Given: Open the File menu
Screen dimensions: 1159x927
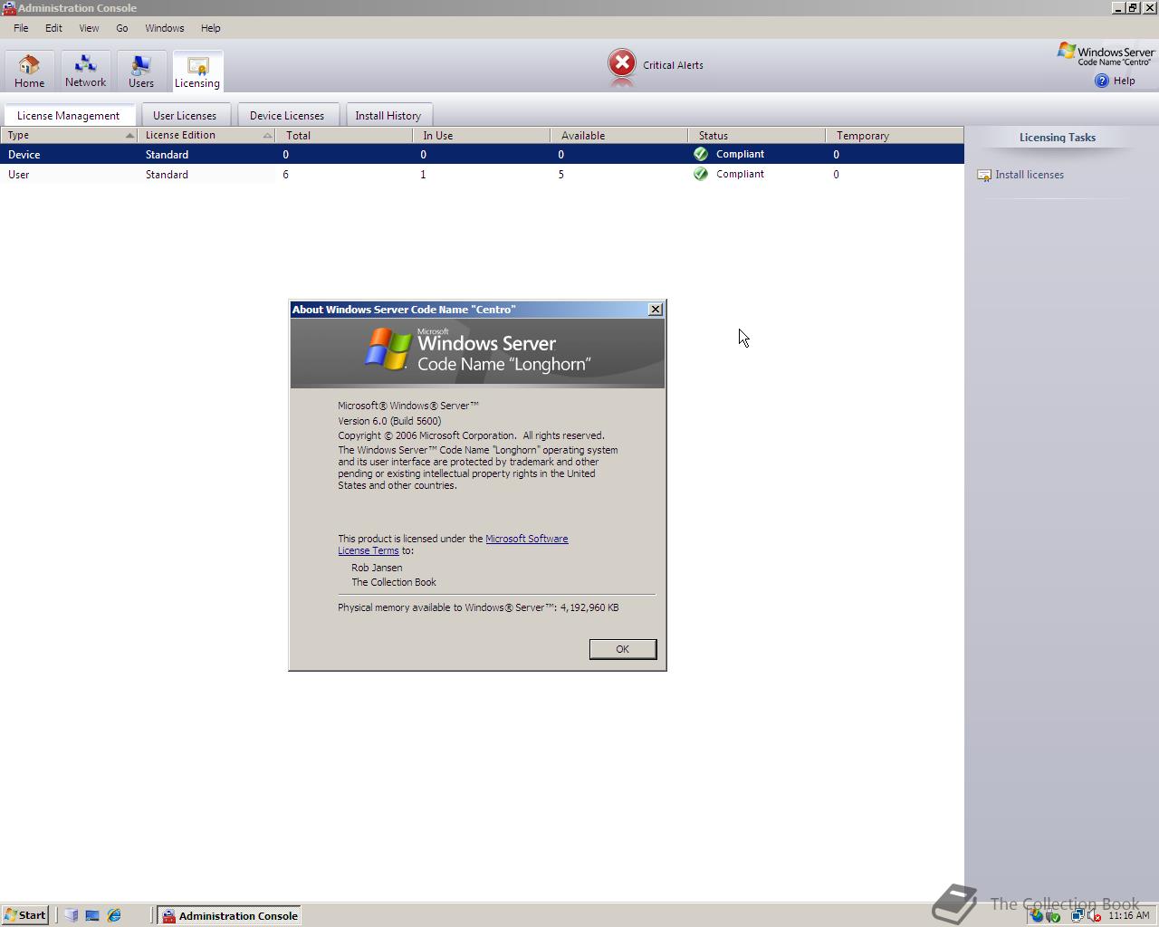Looking at the screenshot, I should coord(21,28).
